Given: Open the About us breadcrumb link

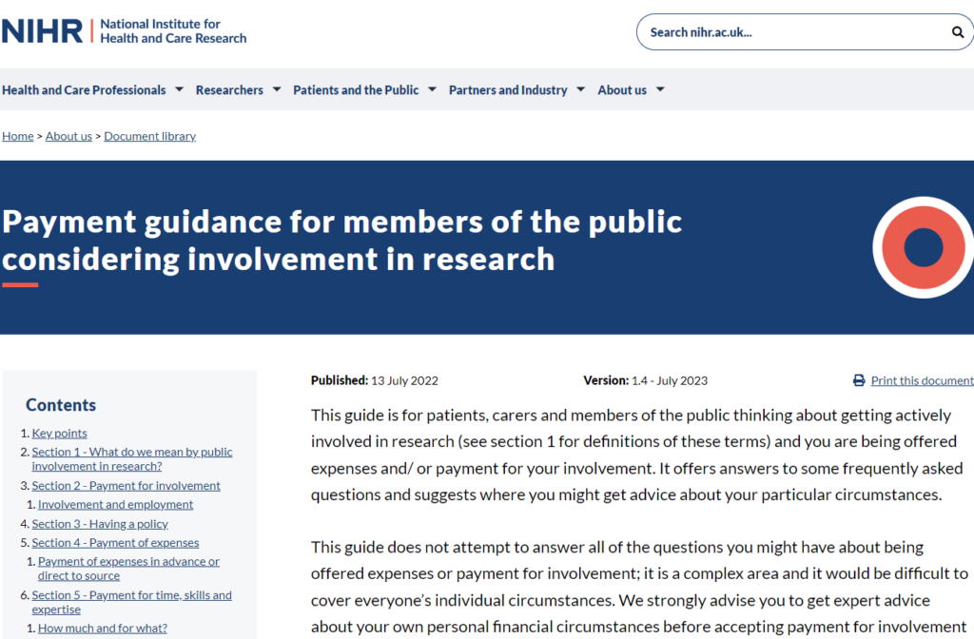Looking at the screenshot, I should click(68, 136).
